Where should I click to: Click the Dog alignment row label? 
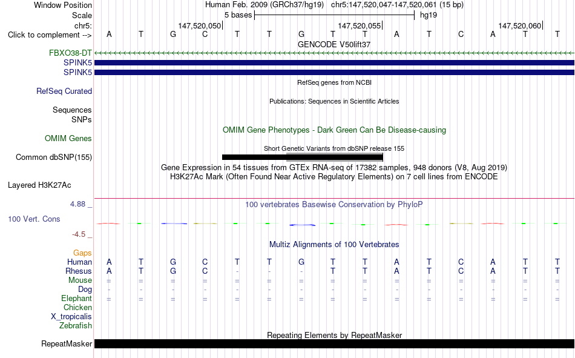(85, 290)
